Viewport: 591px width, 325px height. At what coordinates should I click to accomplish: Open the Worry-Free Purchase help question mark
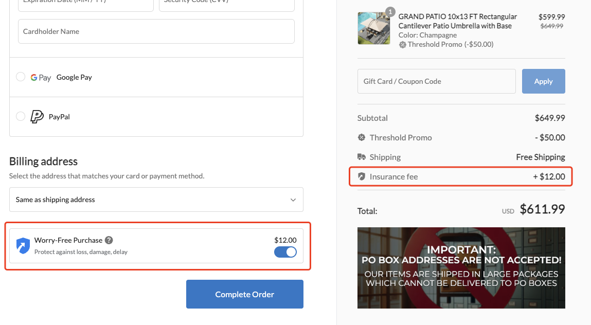coord(109,240)
